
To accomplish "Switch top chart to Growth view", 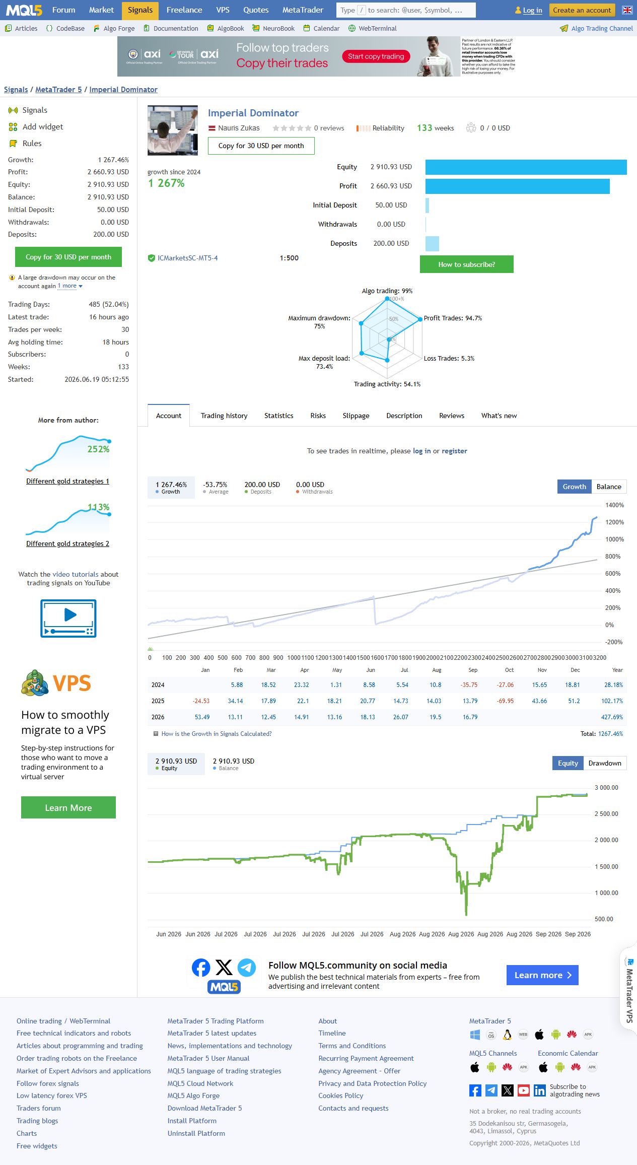I will [x=574, y=487].
